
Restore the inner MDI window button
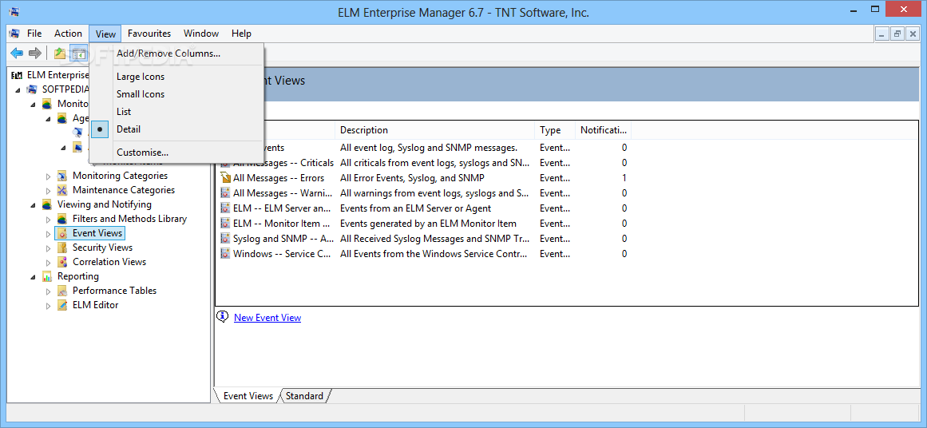point(897,34)
